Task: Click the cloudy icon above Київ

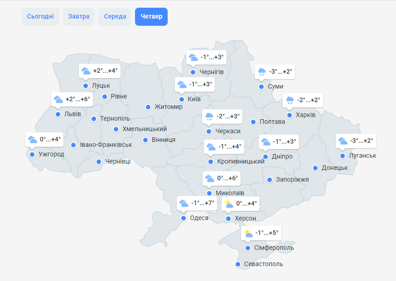Action: pos(182,84)
